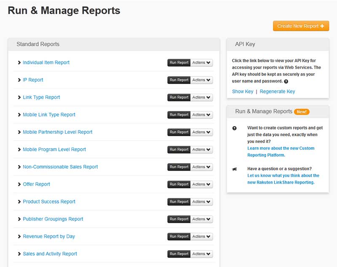The image size is (337, 267).
Task: Click the question mark icon beside custom reports text
Action: 235,128
